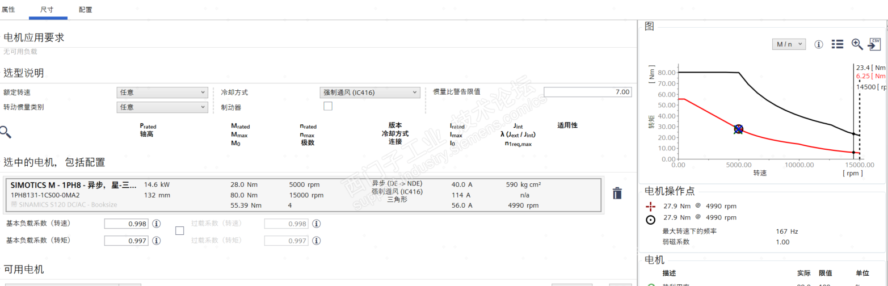888x286 pixels.
Task: Switch to the 配置 tab
Action: coord(86,10)
